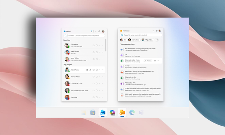Open Theresa Webb's avatar thumbnail
225x135 pixels.
(x=67, y=77)
